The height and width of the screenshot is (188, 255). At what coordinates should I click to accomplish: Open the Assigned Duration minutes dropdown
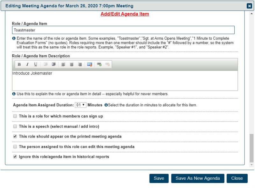[80, 105]
